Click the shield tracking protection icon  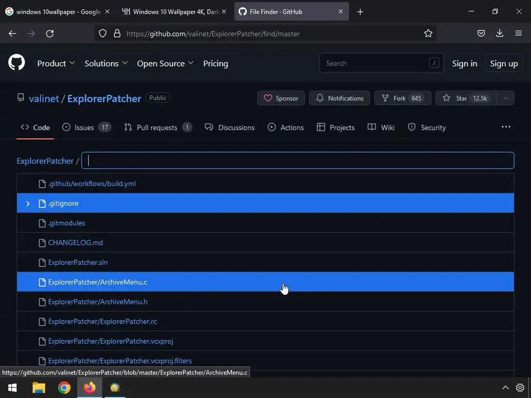(103, 33)
